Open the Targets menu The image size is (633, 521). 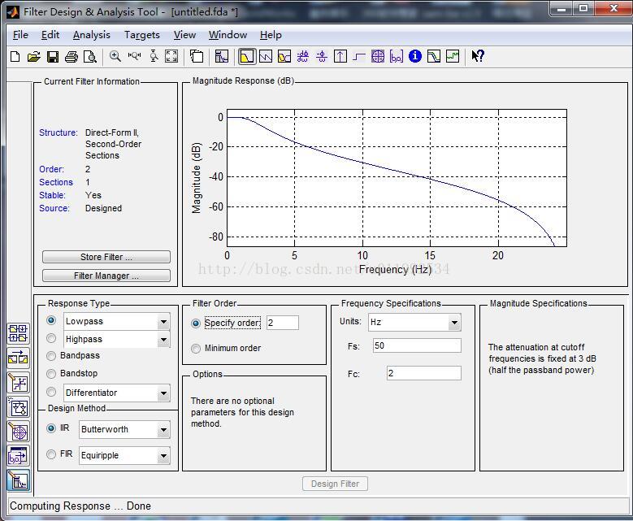141,35
